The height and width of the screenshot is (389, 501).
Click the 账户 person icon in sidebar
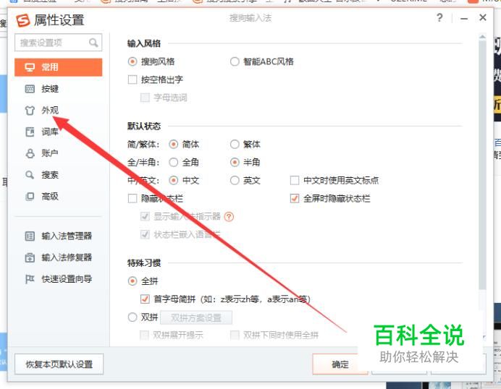[30, 153]
